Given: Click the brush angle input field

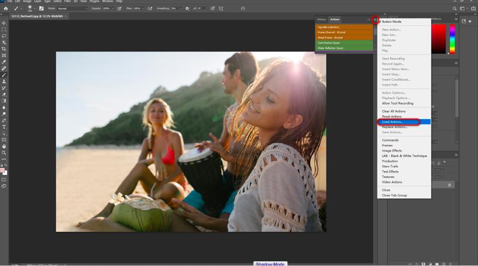Looking at the screenshot, I should (201, 8).
